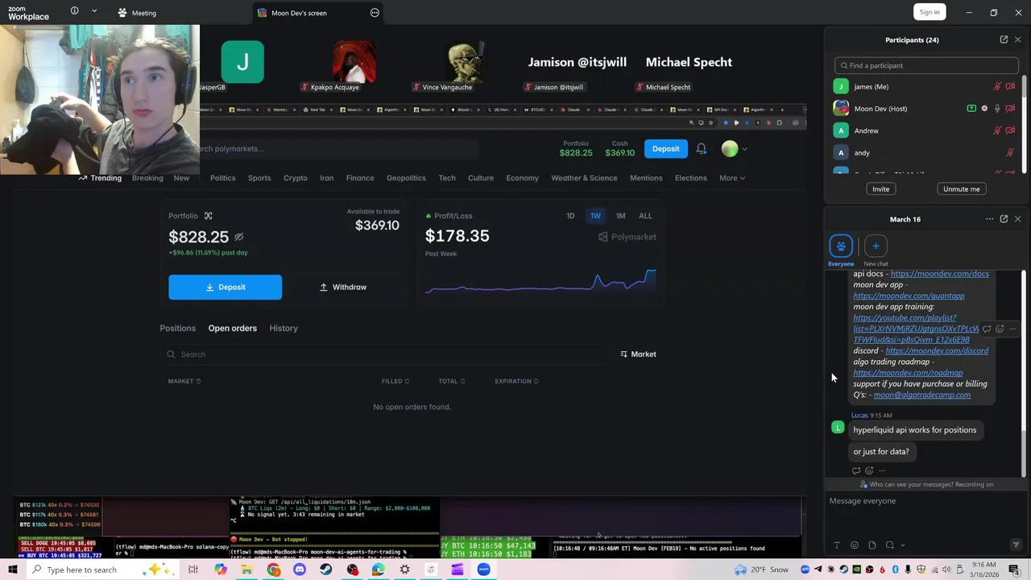Click Moon Dev's screen-sharing indicator icon
The height and width of the screenshot is (580, 1031).
(x=971, y=109)
